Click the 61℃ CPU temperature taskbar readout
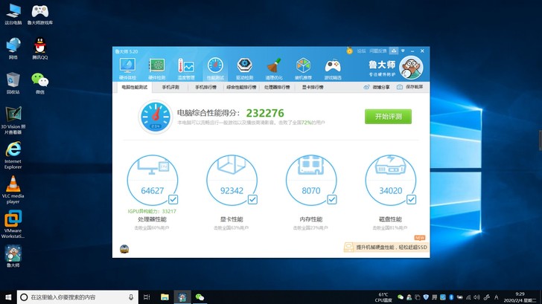The height and width of the screenshot is (304, 542). click(383, 297)
